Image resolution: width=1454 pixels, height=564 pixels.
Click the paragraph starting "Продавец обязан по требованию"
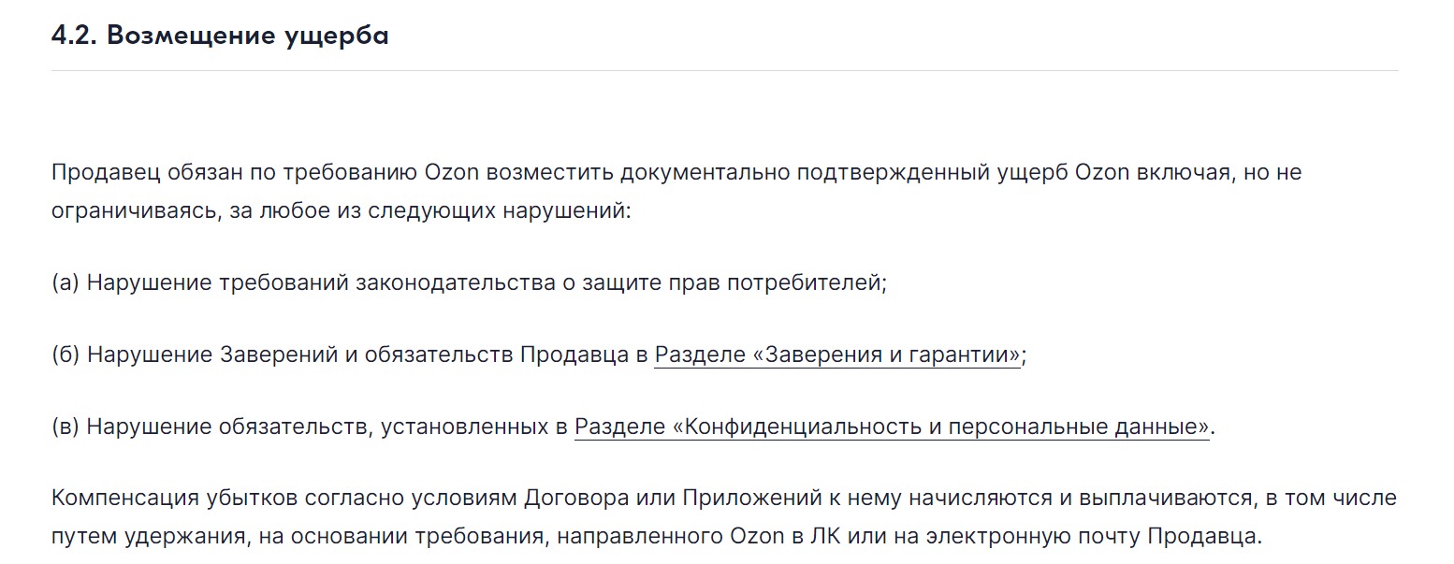676,192
